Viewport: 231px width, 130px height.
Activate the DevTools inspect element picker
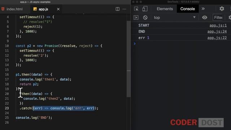tap(136, 9)
